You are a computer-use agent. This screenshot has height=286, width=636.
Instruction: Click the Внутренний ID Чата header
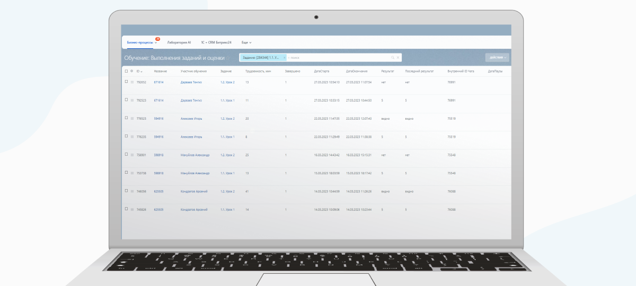point(461,71)
